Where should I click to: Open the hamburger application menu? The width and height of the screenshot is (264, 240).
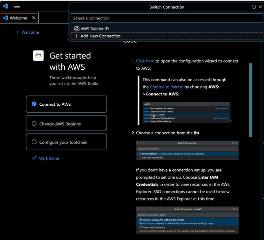tap(17, 6)
